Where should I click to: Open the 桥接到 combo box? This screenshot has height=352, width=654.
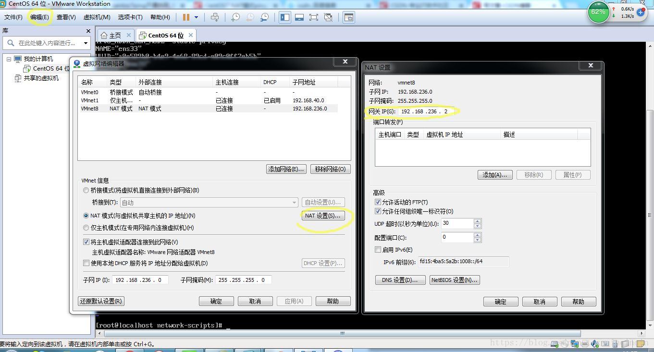pyautogui.click(x=209, y=203)
